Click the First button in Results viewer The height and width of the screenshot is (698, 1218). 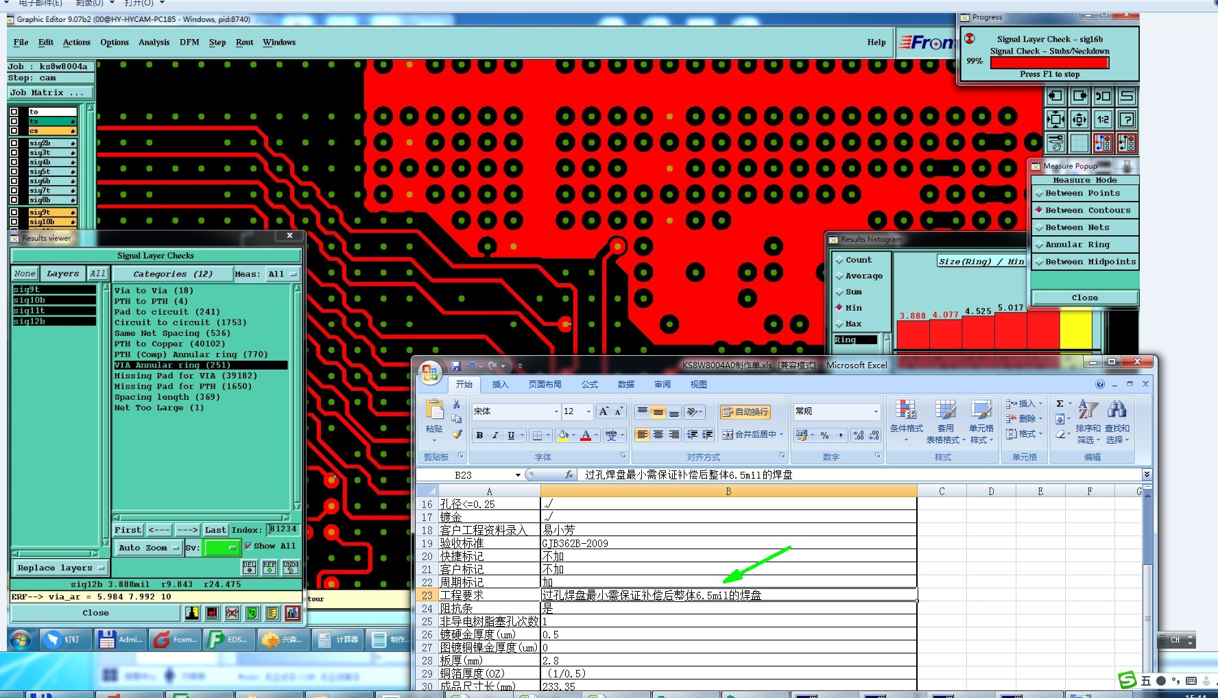(128, 530)
